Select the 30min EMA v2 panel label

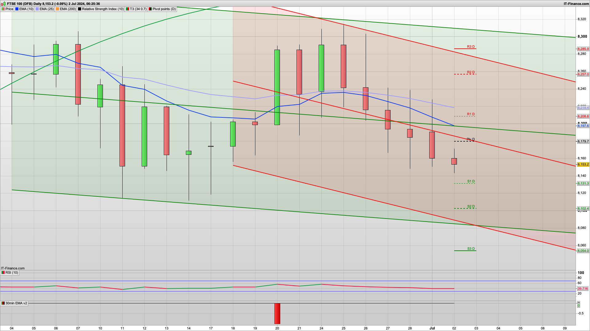point(14,303)
